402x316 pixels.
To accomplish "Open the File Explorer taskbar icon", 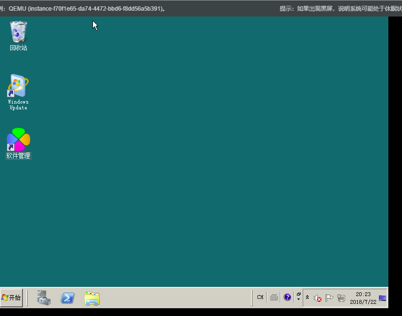I will click(91, 298).
